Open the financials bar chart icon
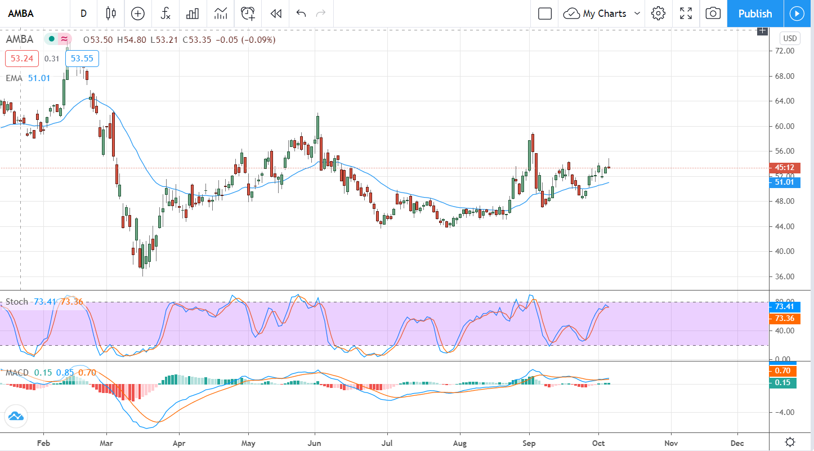 pyautogui.click(x=193, y=14)
